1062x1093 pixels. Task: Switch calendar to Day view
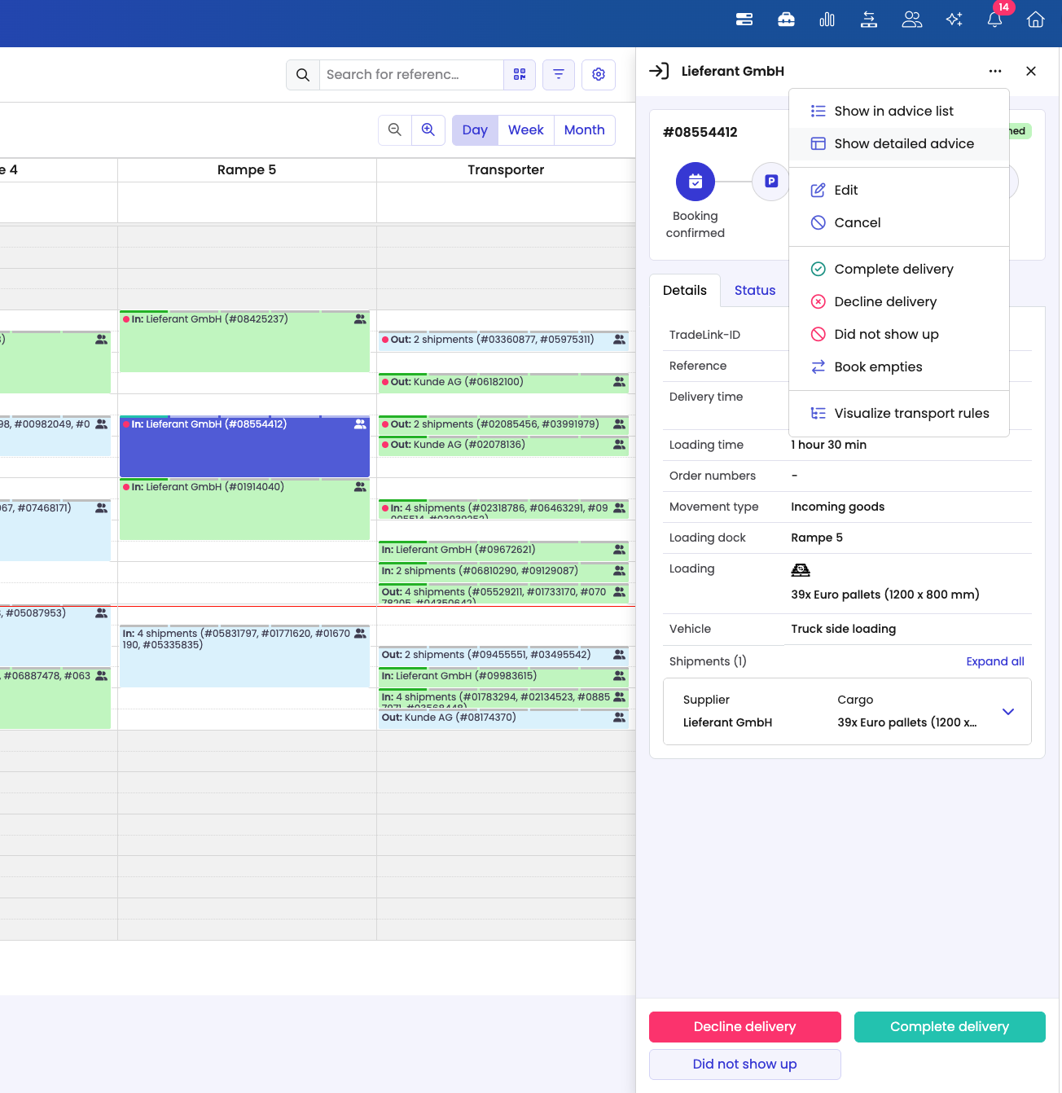[x=475, y=130]
